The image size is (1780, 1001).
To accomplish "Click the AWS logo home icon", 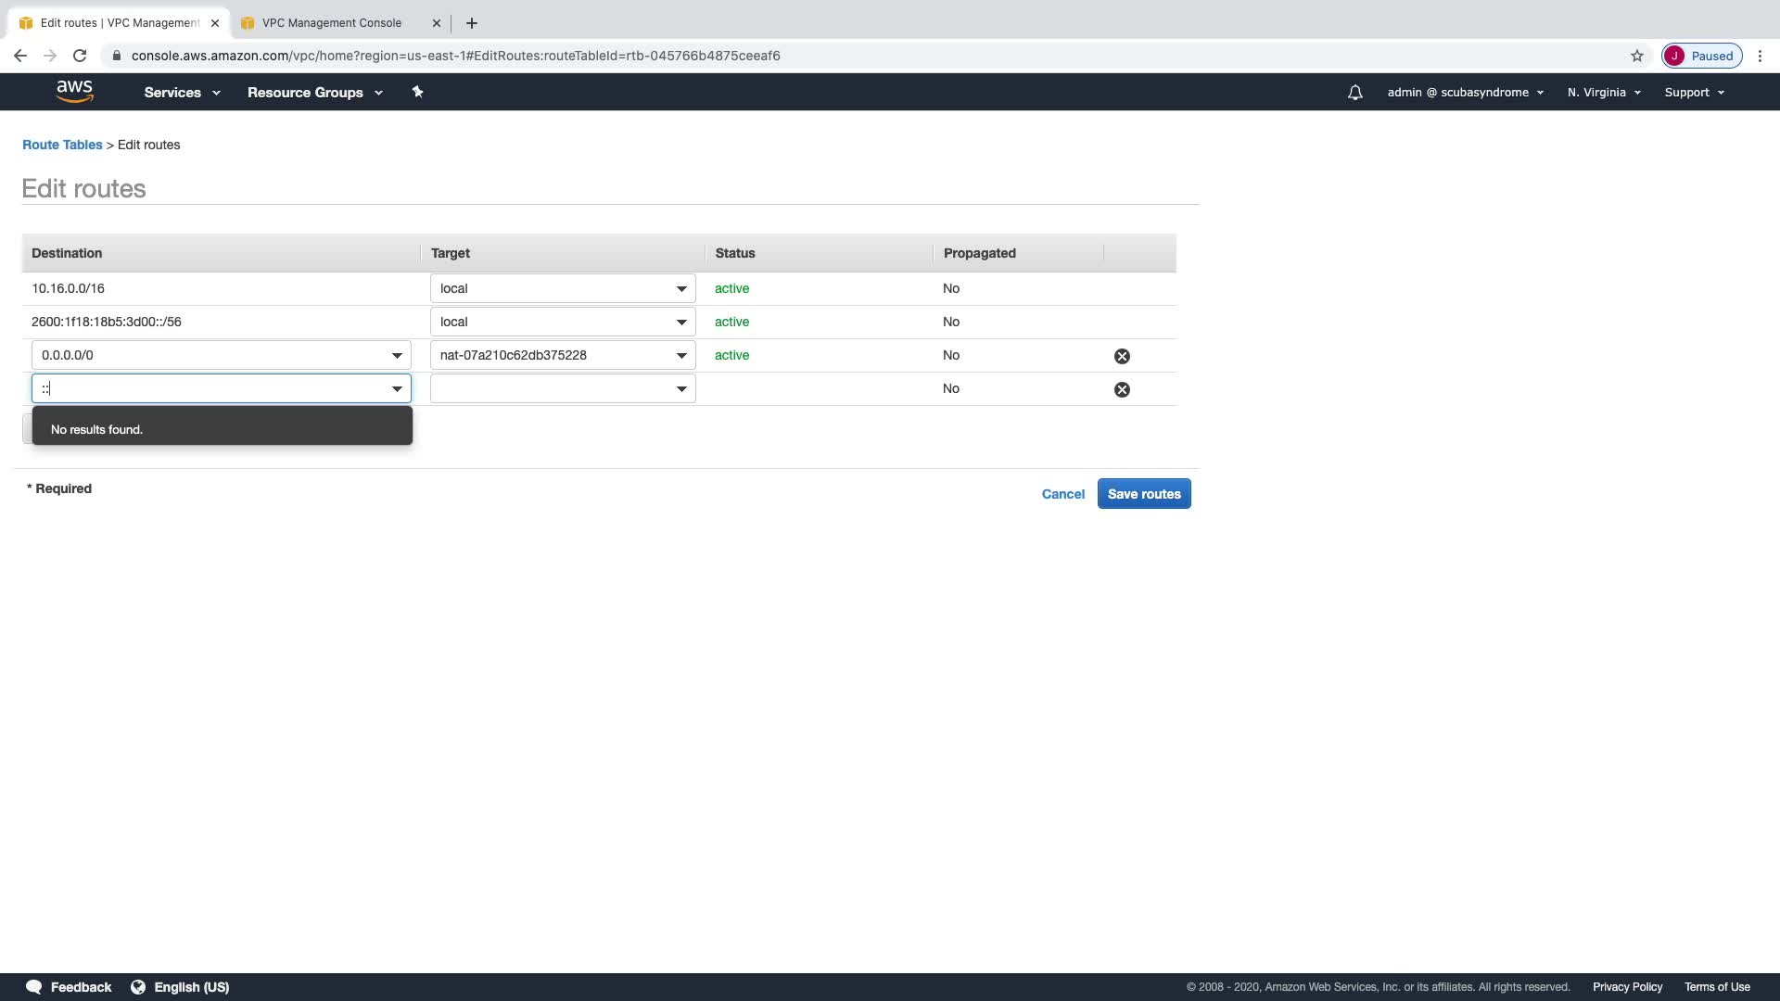I will click(74, 91).
